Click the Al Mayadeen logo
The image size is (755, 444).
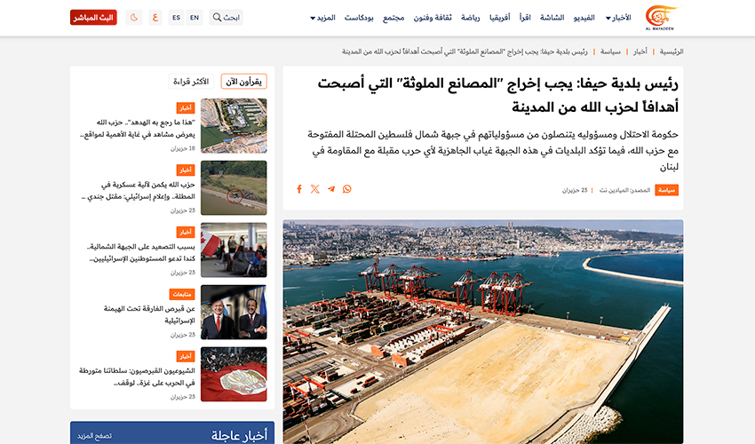(660, 17)
